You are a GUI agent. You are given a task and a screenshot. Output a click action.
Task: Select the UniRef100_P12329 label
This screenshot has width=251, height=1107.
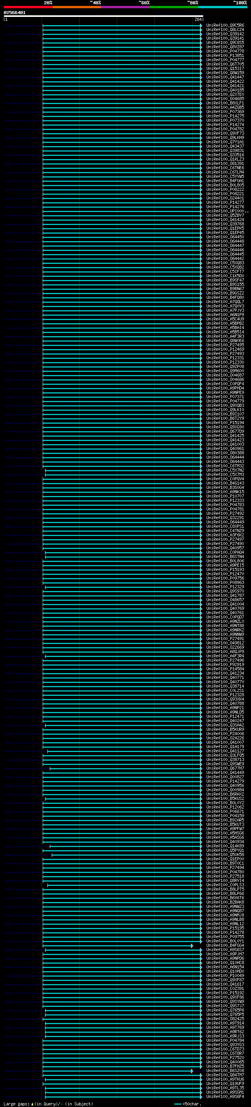point(225,587)
